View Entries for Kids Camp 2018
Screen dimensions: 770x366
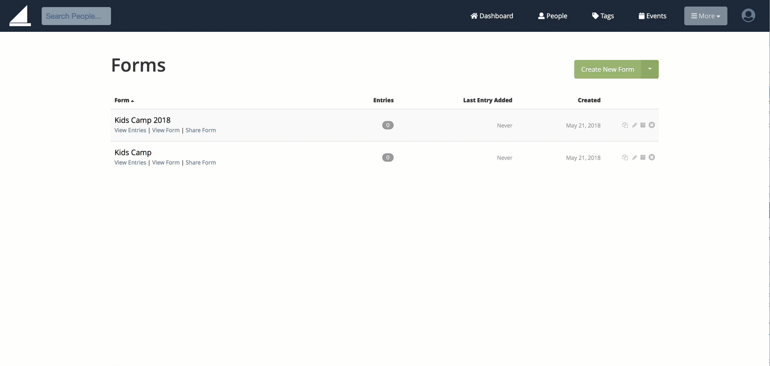pos(130,130)
